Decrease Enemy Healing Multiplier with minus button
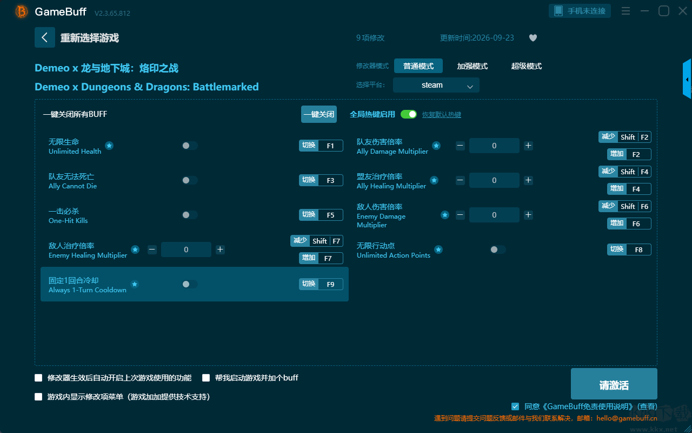The width and height of the screenshot is (692, 433). coord(152,250)
